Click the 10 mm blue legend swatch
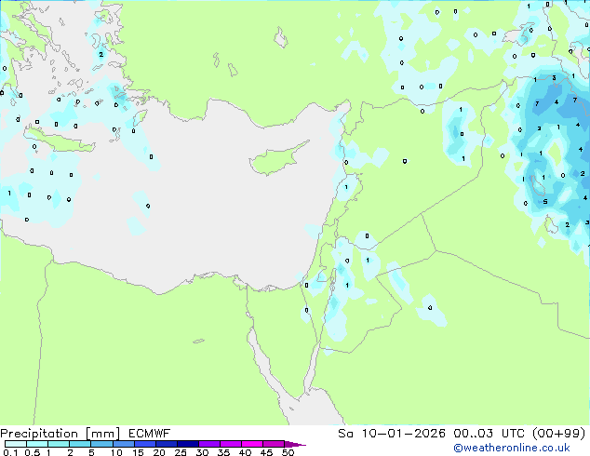The height and width of the screenshot is (456, 590). pyautogui.click(x=124, y=444)
